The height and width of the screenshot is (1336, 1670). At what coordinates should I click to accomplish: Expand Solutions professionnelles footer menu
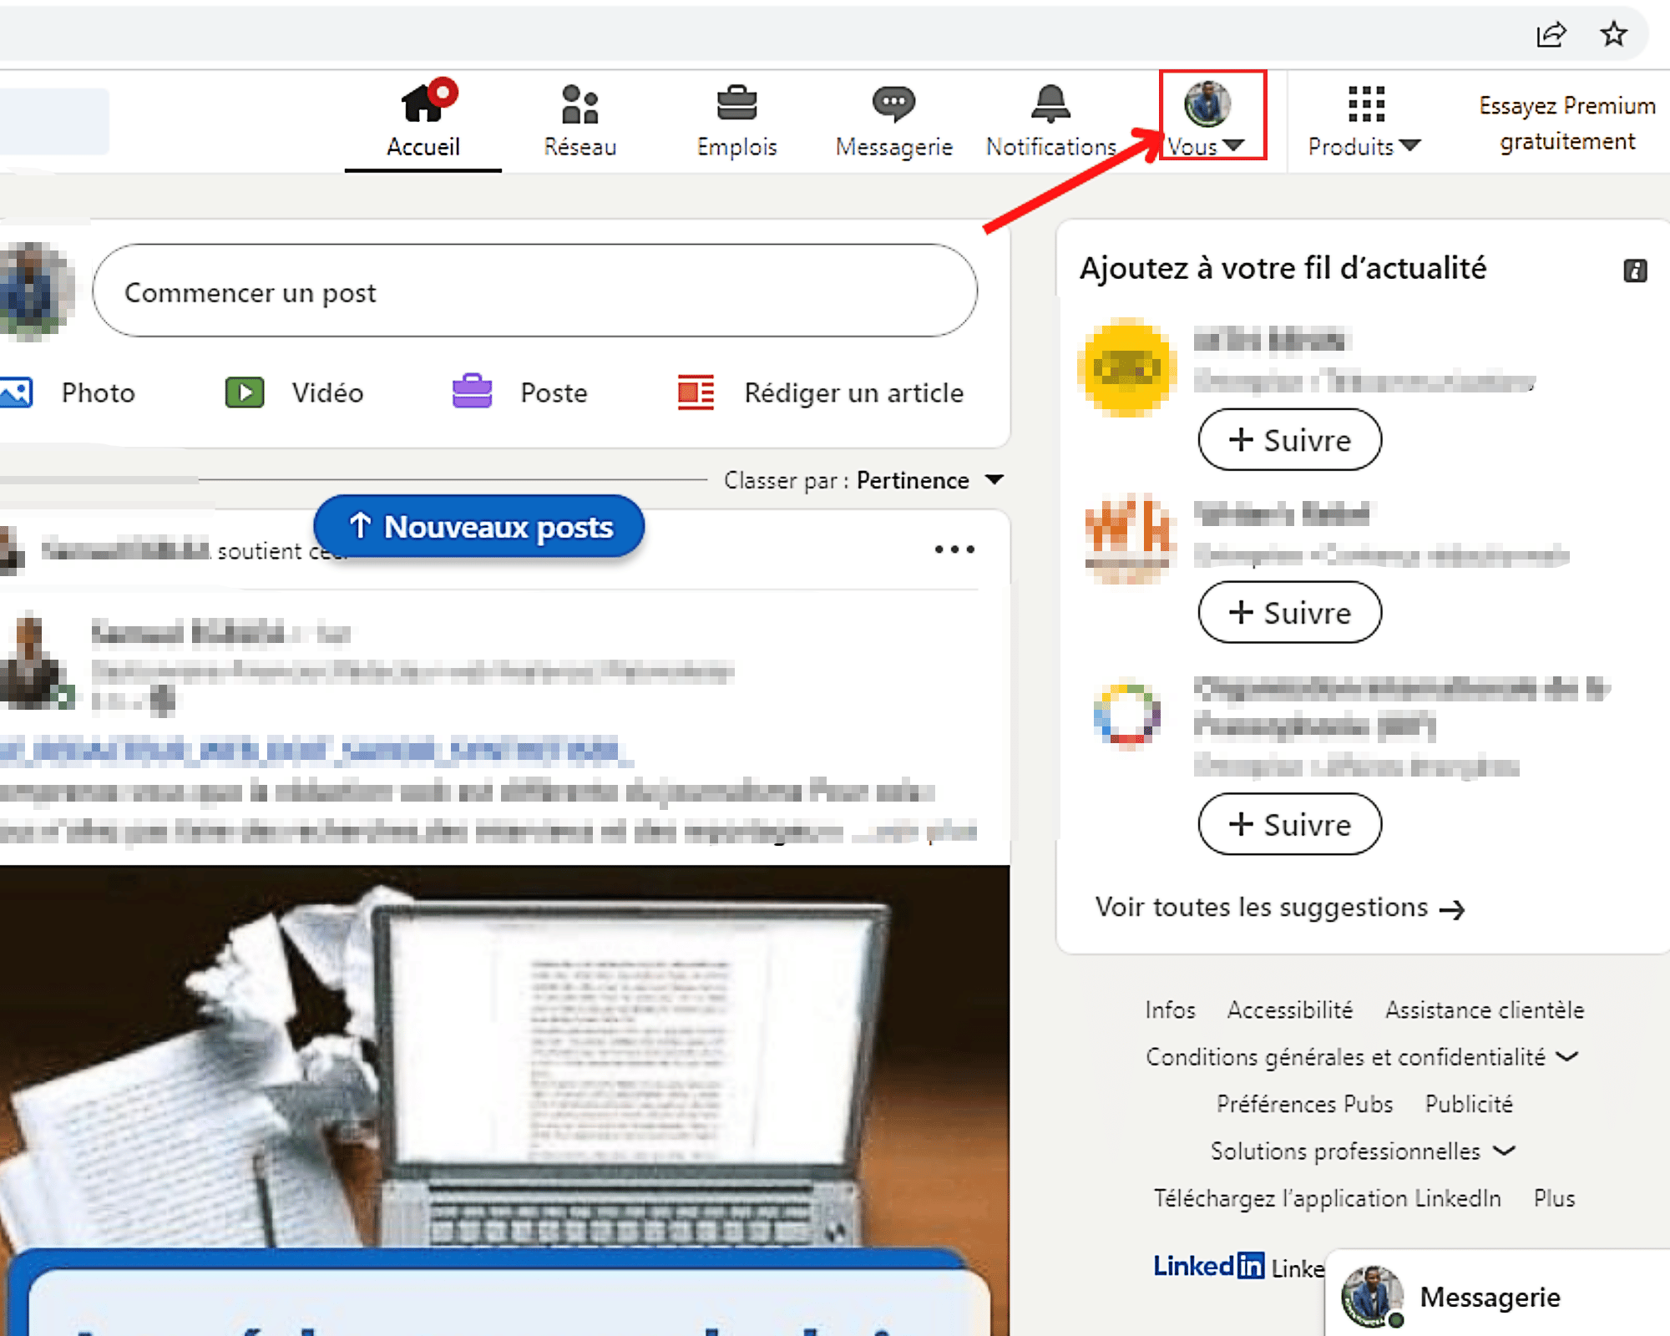[1363, 1151]
